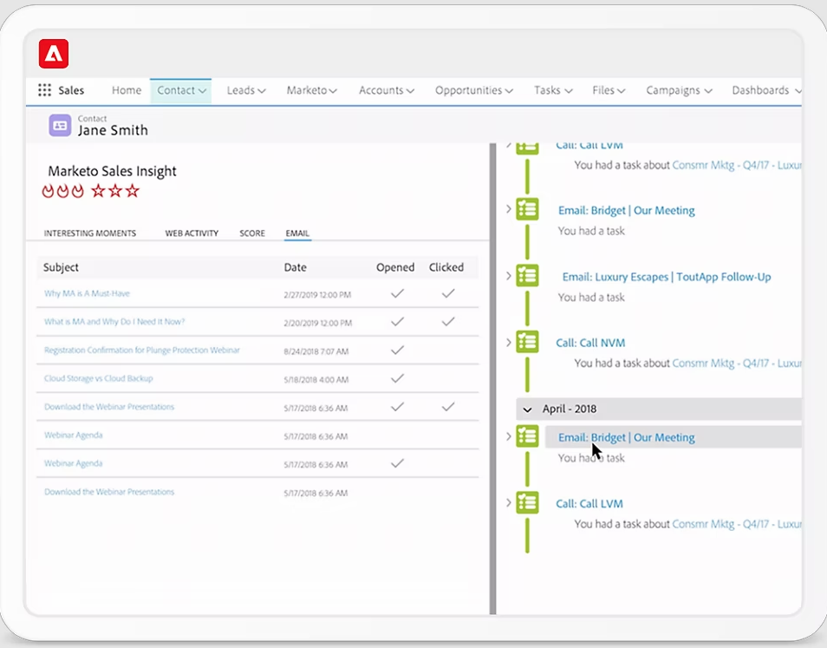Open the app launcher grid icon
Viewport: 827px width, 648px height.
click(44, 90)
